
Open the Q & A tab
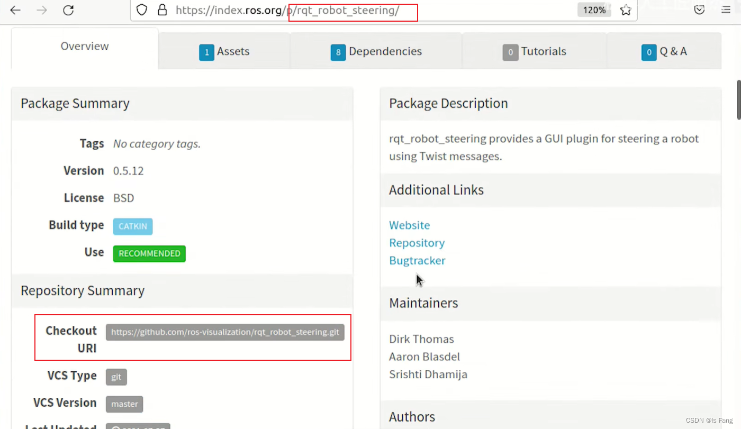click(664, 51)
